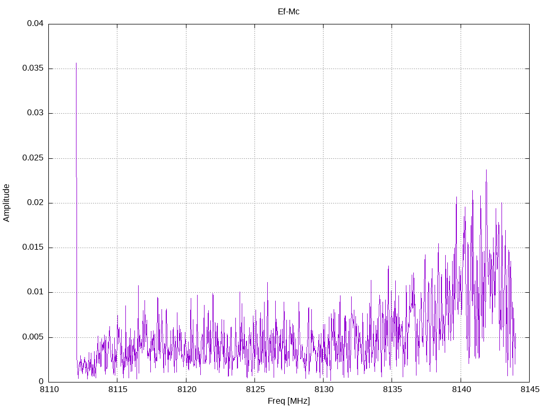Click the 8140 x-axis tick label
Screen dimensions: 544x408
pyautogui.click(x=461, y=390)
